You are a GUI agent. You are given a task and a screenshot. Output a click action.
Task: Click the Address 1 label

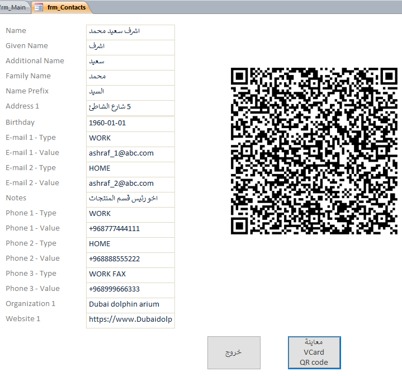click(22, 106)
